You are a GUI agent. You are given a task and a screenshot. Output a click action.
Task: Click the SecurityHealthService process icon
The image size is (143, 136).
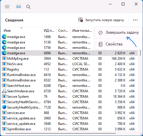tap(4, 102)
